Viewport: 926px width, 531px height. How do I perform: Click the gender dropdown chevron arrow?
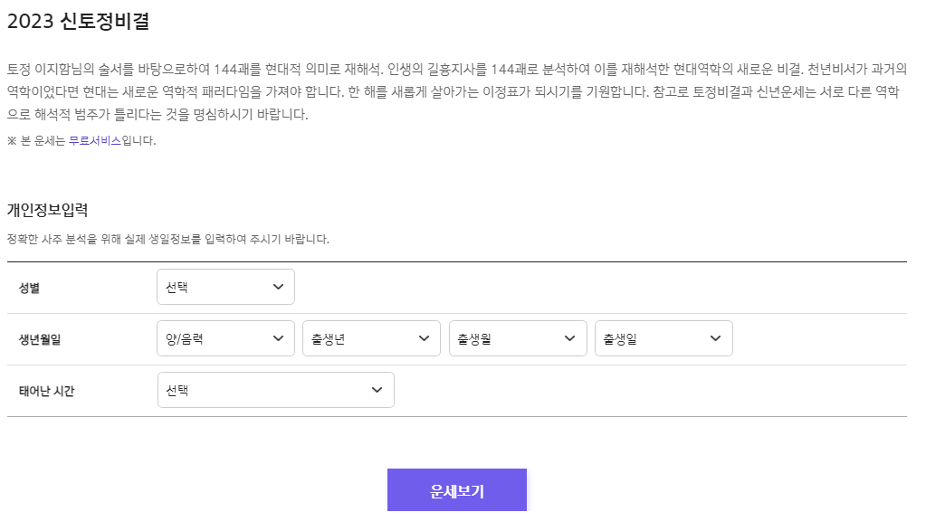pyautogui.click(x=280, y=286)
